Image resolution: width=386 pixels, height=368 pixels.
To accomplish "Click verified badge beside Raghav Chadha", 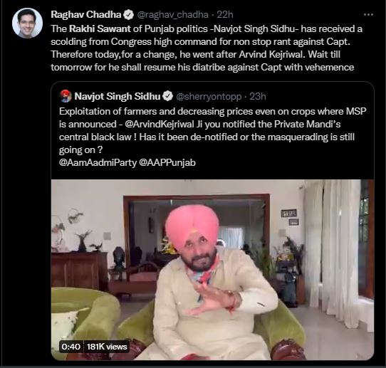I will point(129,15).
